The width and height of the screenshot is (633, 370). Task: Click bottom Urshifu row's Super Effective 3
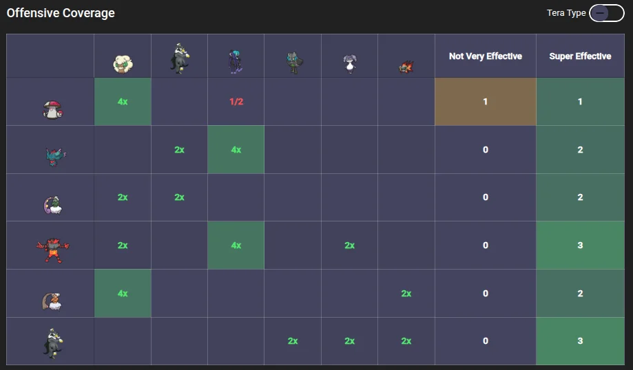[580, 341]
